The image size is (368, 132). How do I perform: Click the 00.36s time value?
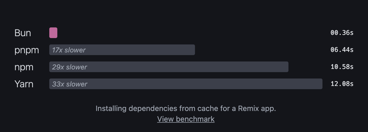point(342,33)
